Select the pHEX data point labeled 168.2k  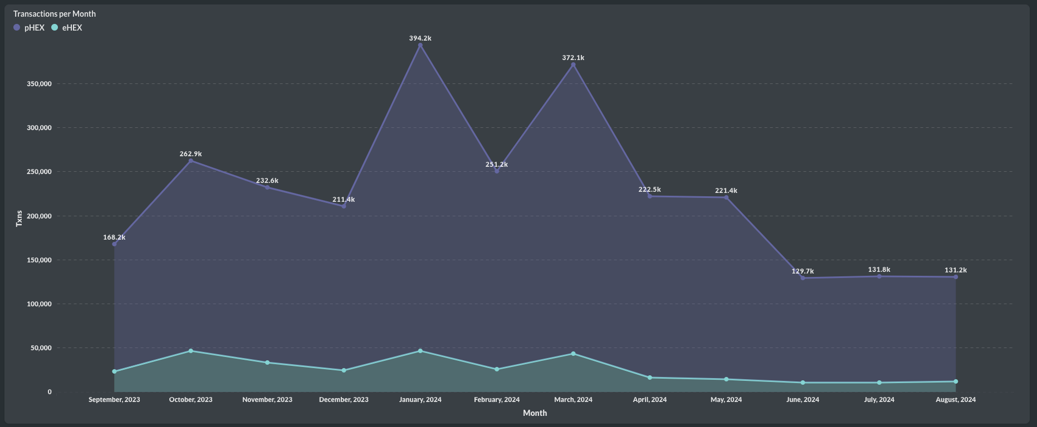tap(114, 244)
